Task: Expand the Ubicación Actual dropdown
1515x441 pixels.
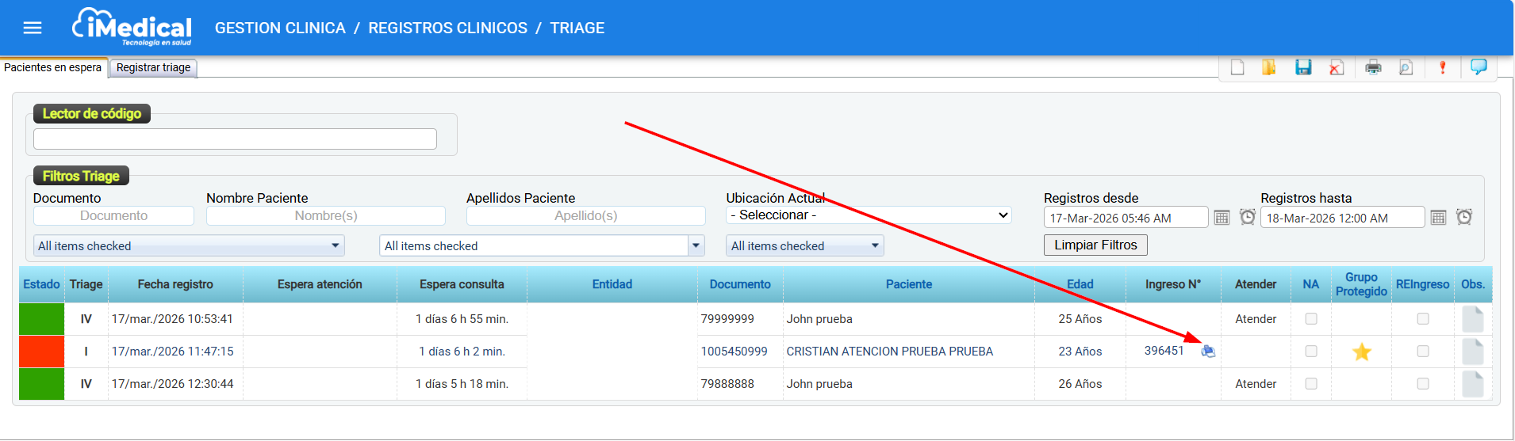Action: (869, 215)
